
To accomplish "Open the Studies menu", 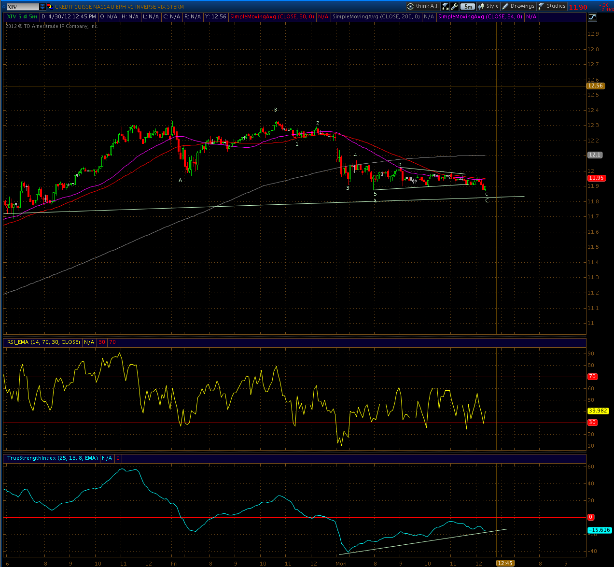I will (x=552, y=6).
